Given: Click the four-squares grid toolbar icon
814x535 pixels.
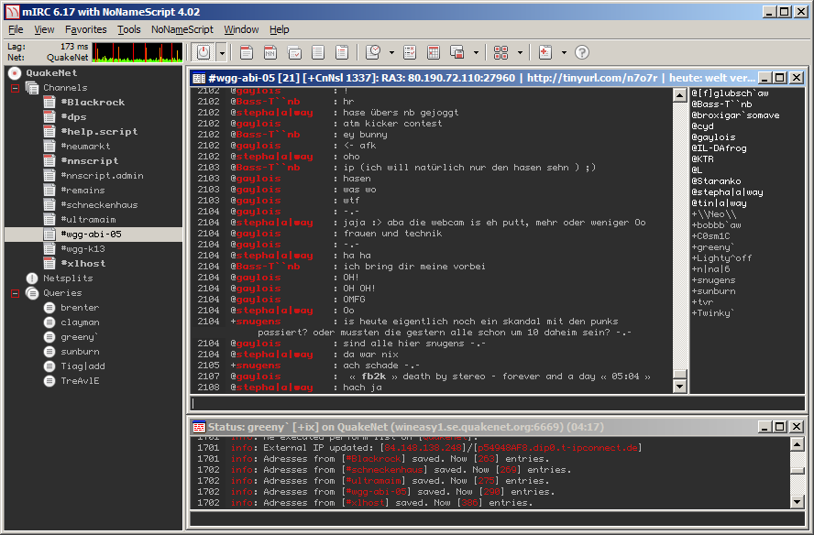Looking at the screenshot, I should pos(500,52).
